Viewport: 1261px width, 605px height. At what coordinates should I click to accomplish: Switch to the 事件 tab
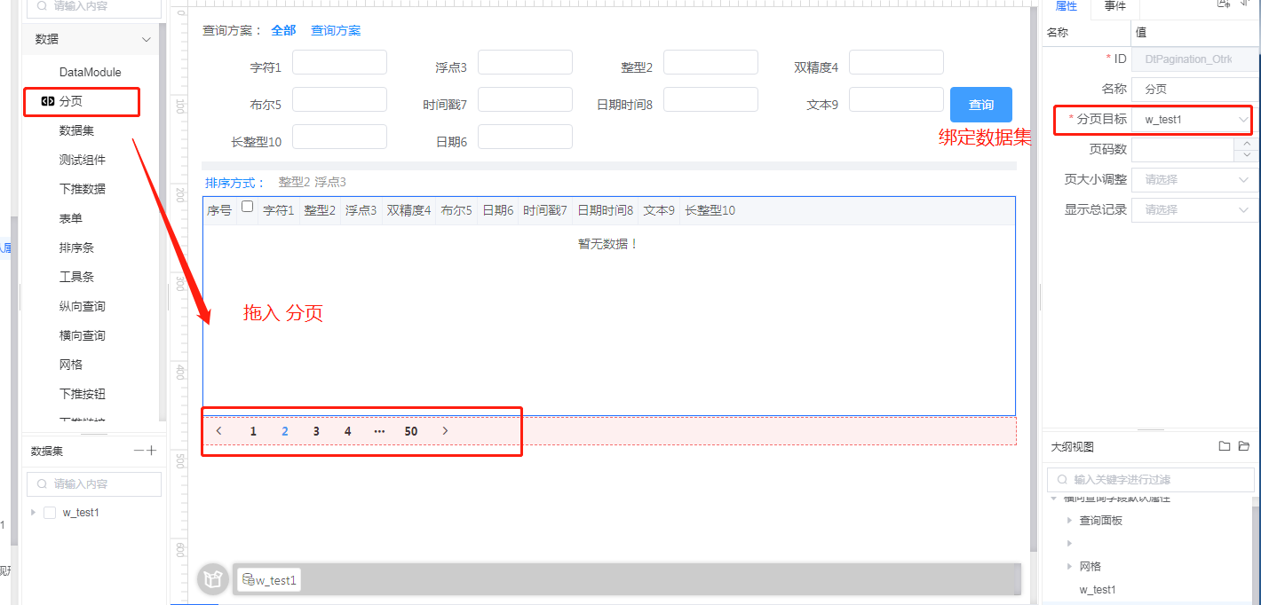click(x=1114, y=6)
